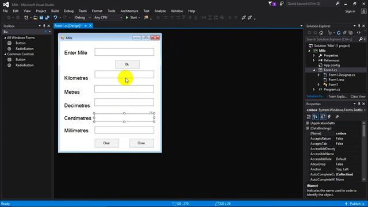Click the Close button on the form

click(141, 143)
